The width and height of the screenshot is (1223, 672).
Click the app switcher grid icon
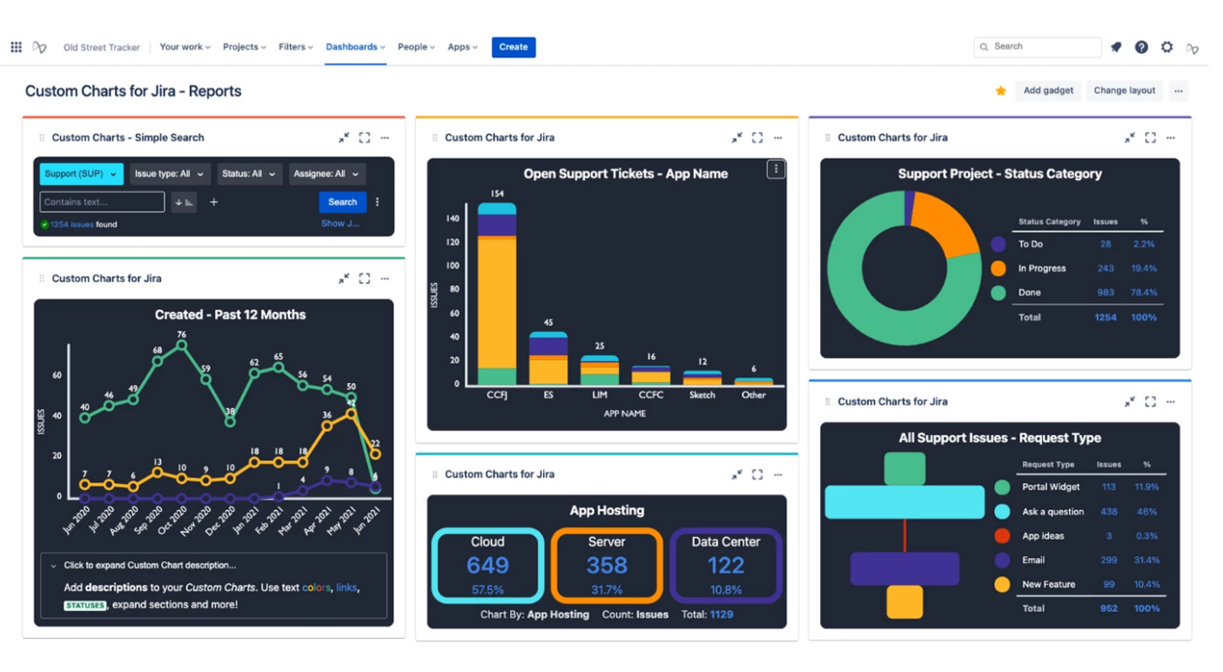[x=16, y=46]
